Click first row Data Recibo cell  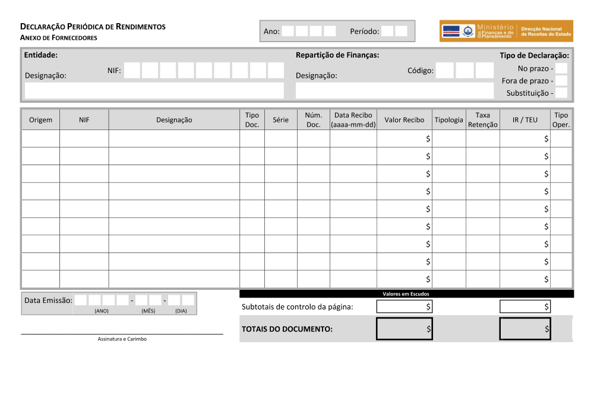click(353, 138)
